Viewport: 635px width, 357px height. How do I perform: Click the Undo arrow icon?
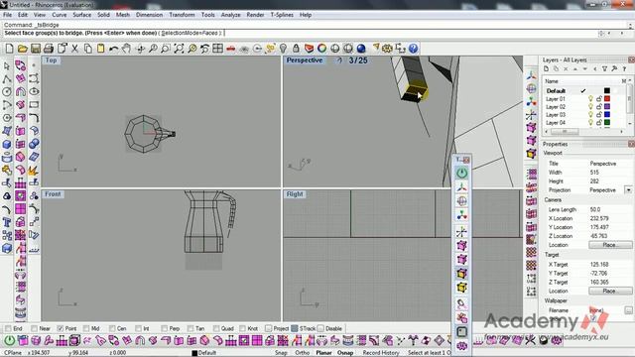pyautogui.click(x=113, y=49)
